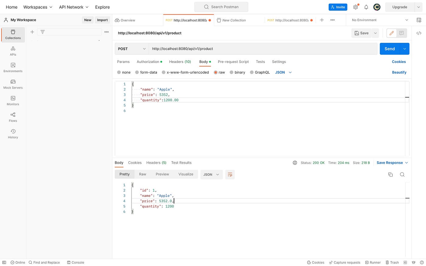Switch to edit mode pencil icon

392,33
